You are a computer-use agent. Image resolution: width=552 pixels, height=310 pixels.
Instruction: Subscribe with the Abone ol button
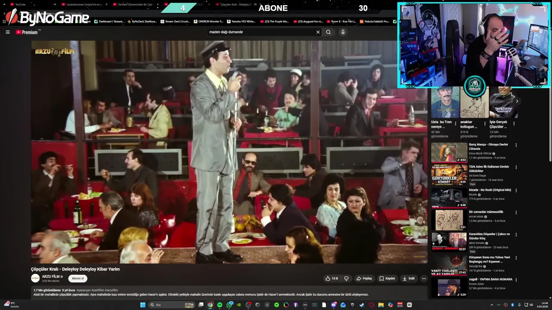(78, 279)
